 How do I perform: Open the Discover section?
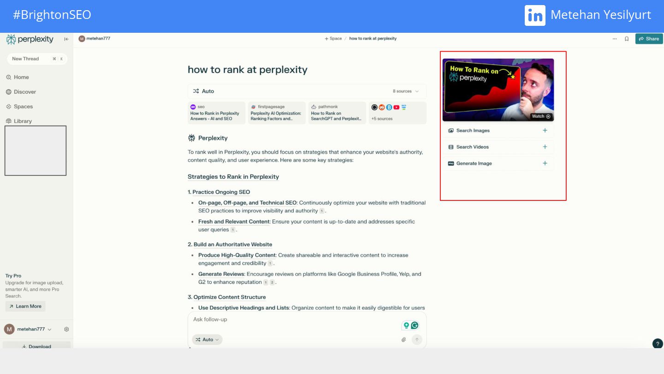pos(21,92)
